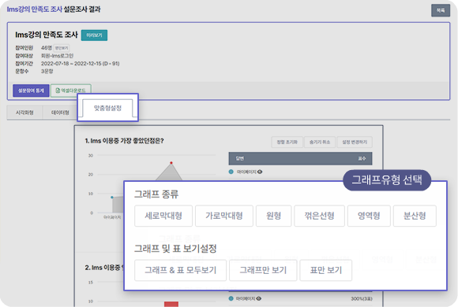Click the 3문항 question count text

[47, 72]
